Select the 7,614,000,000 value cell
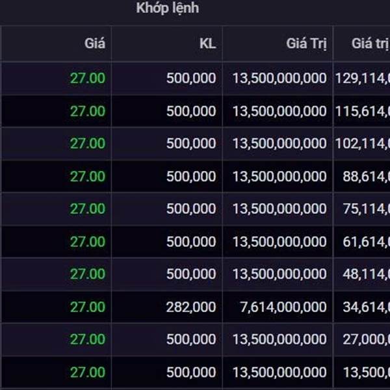 point(283,307)
